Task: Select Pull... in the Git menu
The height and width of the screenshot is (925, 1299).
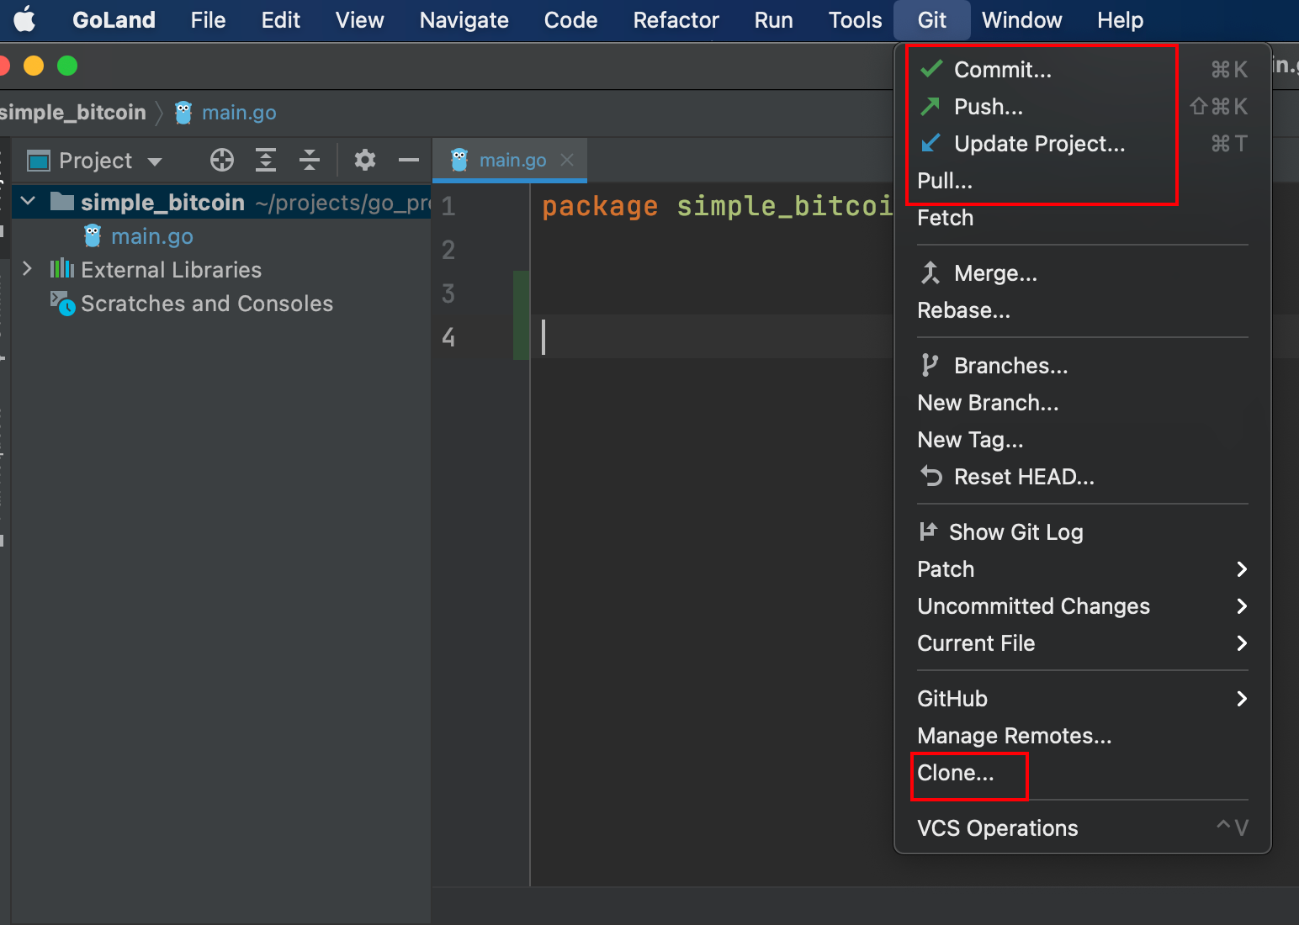Action: [x=1082, y=181]
